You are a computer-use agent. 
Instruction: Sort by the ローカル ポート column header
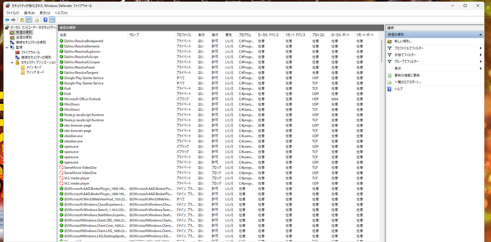coord(342,35)
